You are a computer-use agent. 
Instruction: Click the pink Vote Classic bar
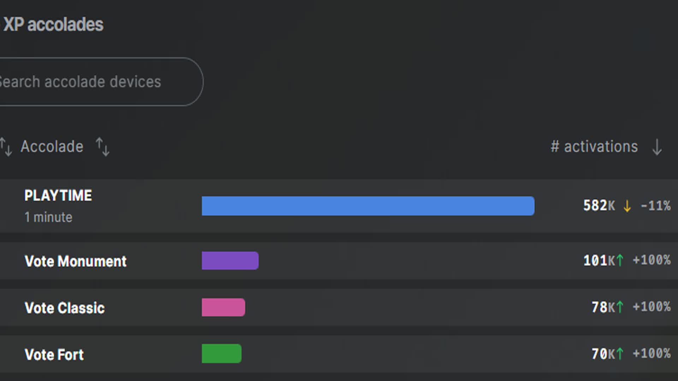point(224,307)
